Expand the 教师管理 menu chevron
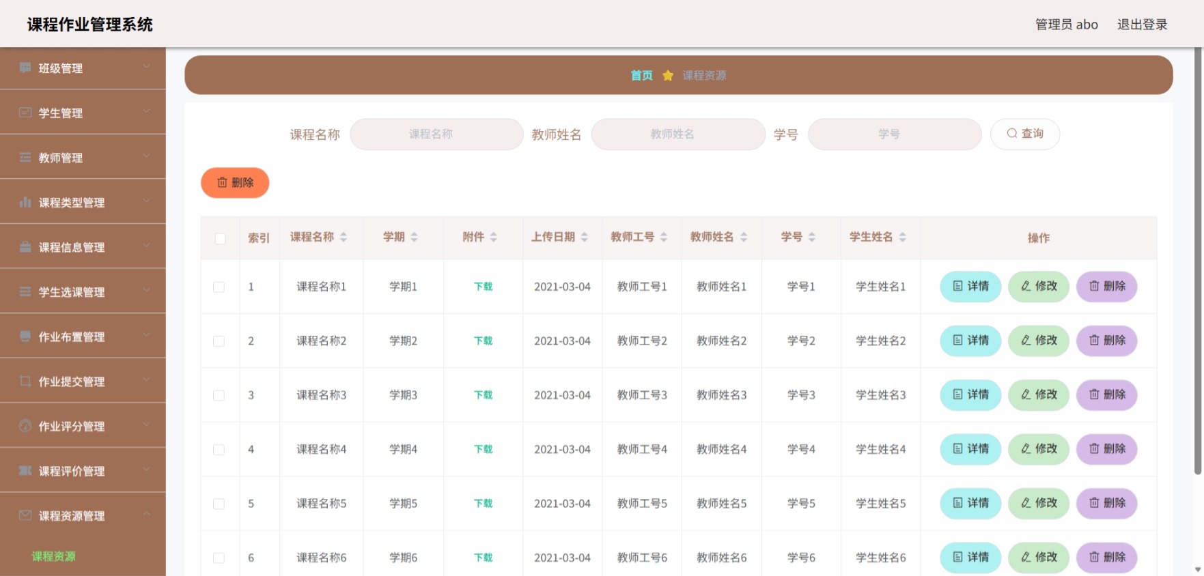Viewport: 1204px width, 576px height. pyautogui.click(x=146, y=156)
